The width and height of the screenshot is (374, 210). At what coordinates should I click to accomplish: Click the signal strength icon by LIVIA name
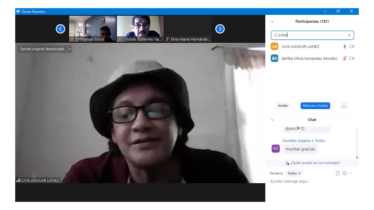coord(18,180)
